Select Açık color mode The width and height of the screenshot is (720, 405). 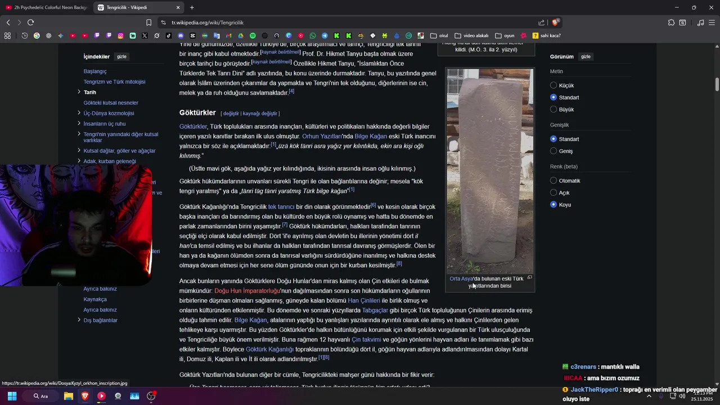[553, 192]
